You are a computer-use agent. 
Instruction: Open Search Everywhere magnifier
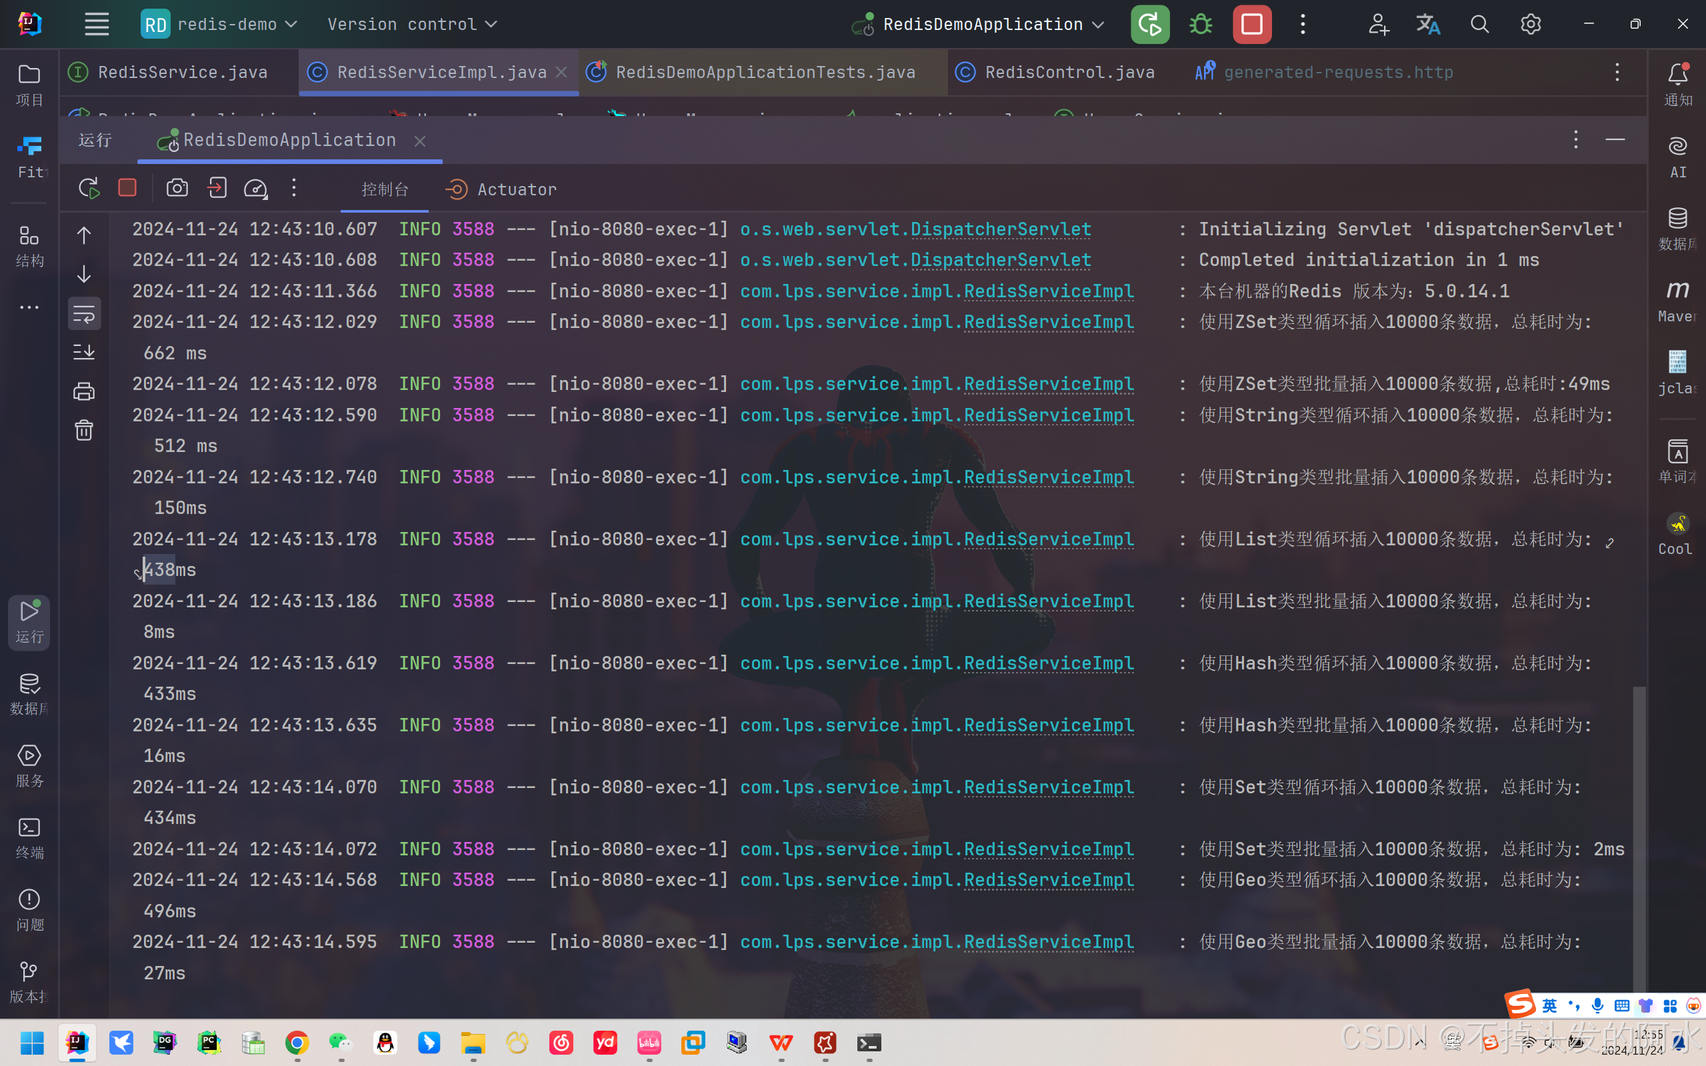click(x=1480, y=25)
